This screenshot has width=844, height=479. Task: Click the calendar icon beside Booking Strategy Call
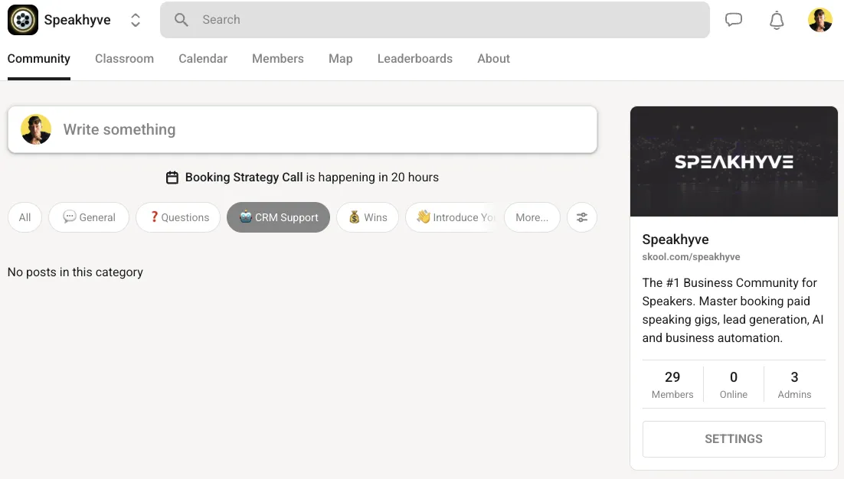point(172,178)
